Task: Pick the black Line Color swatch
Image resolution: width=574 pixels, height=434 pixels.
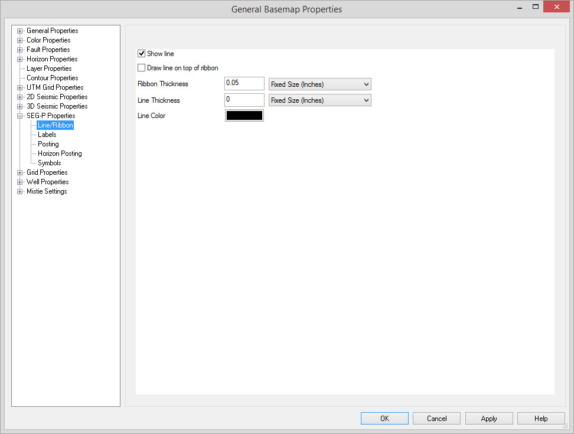Action: coord(244,116)
